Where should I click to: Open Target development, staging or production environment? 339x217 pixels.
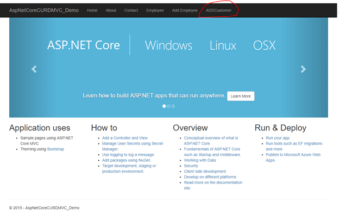tap(129, 168)
